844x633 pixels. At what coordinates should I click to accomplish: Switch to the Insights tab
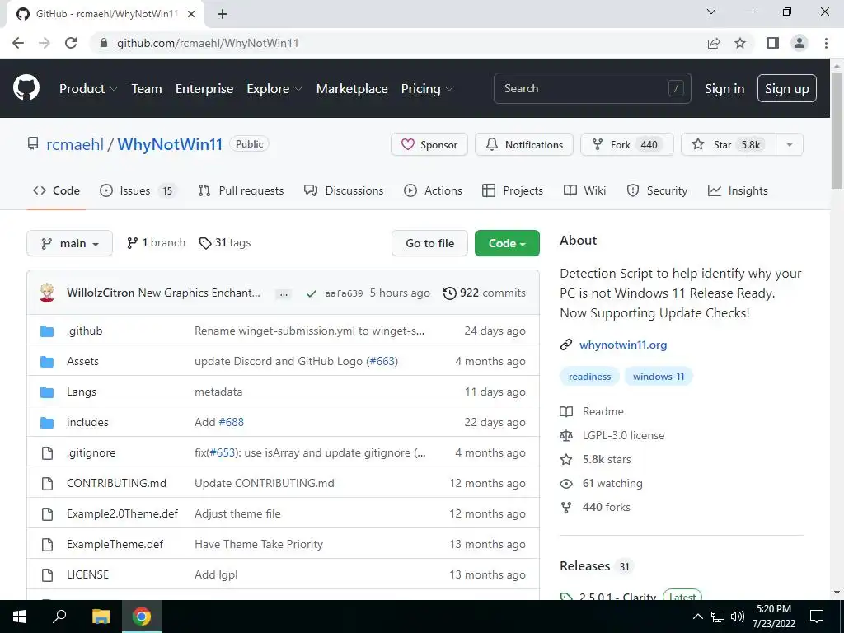point(738,190)
